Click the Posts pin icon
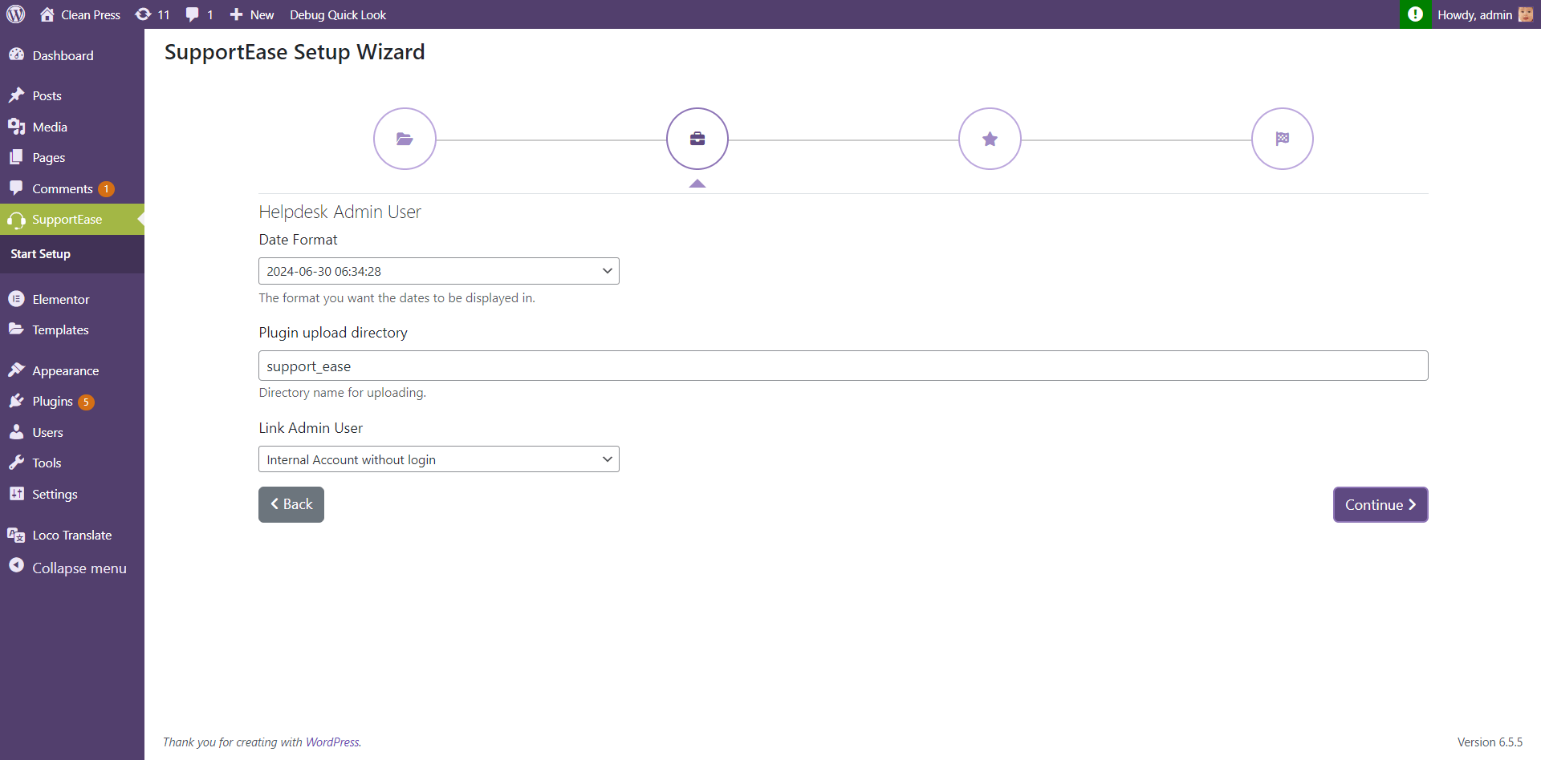Image resolution: width=1541 pixels, height=760 pixels. click(16, 95)
